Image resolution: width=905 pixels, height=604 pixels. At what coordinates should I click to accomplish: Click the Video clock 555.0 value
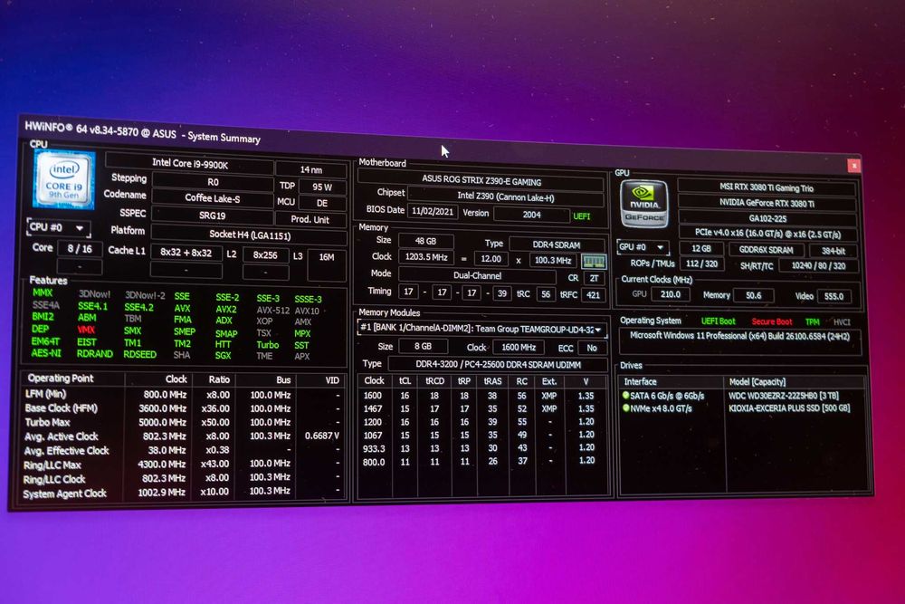tap(834, 296)
